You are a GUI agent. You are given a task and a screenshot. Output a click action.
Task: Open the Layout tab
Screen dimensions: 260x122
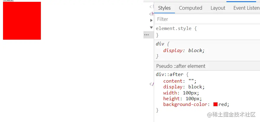click(218, 8)
